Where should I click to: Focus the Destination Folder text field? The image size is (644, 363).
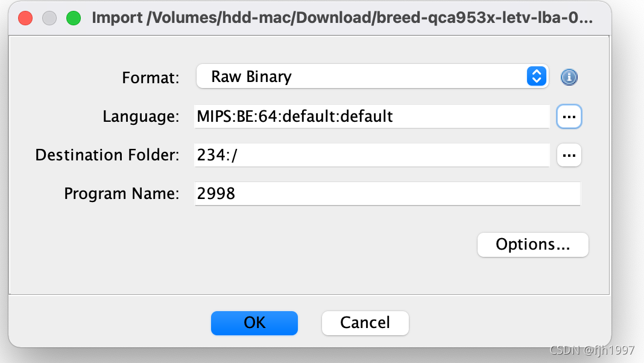tap(371, 155)
